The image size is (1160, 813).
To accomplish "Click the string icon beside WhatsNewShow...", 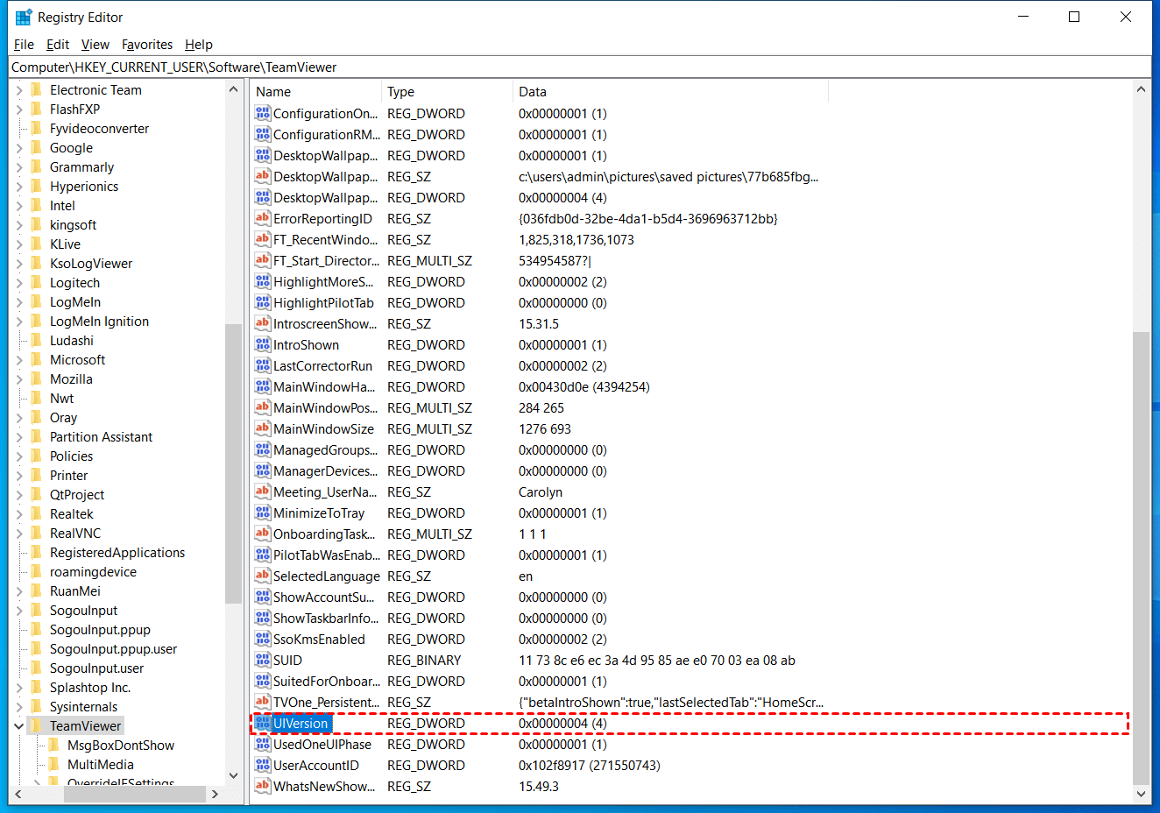I will pyautogui.click(x=262, y=786).
